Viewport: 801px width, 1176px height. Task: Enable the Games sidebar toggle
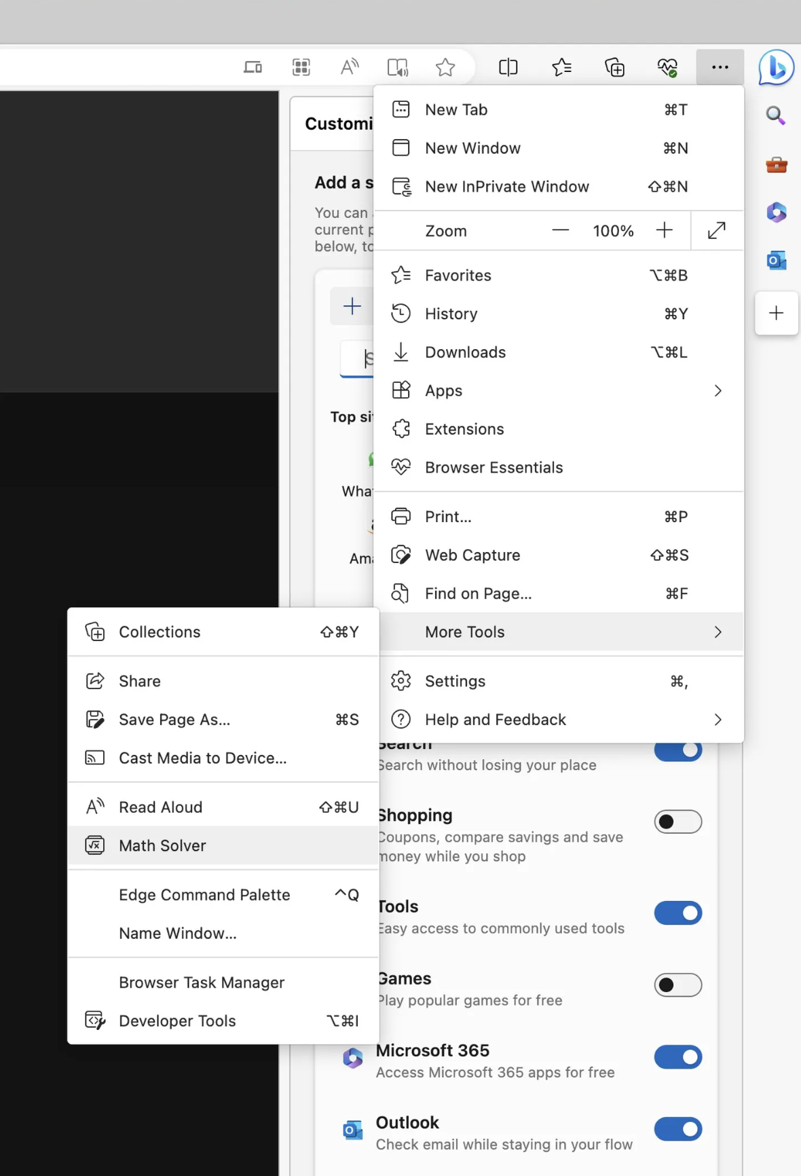coord(678,985)
